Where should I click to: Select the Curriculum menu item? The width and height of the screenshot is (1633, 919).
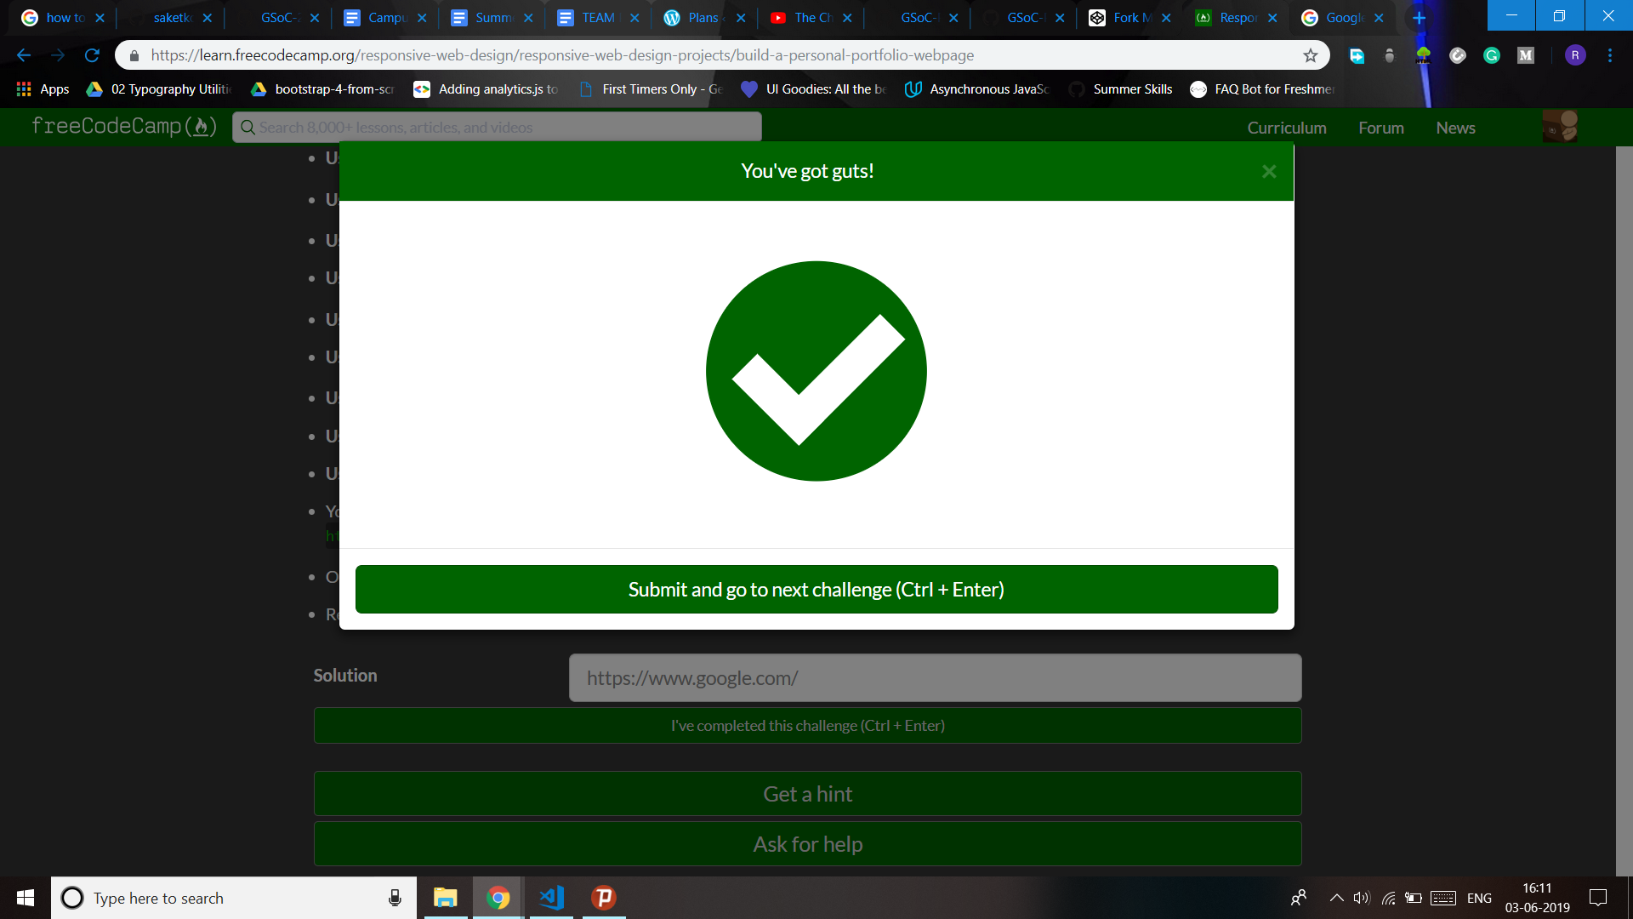click(1287, 128)
